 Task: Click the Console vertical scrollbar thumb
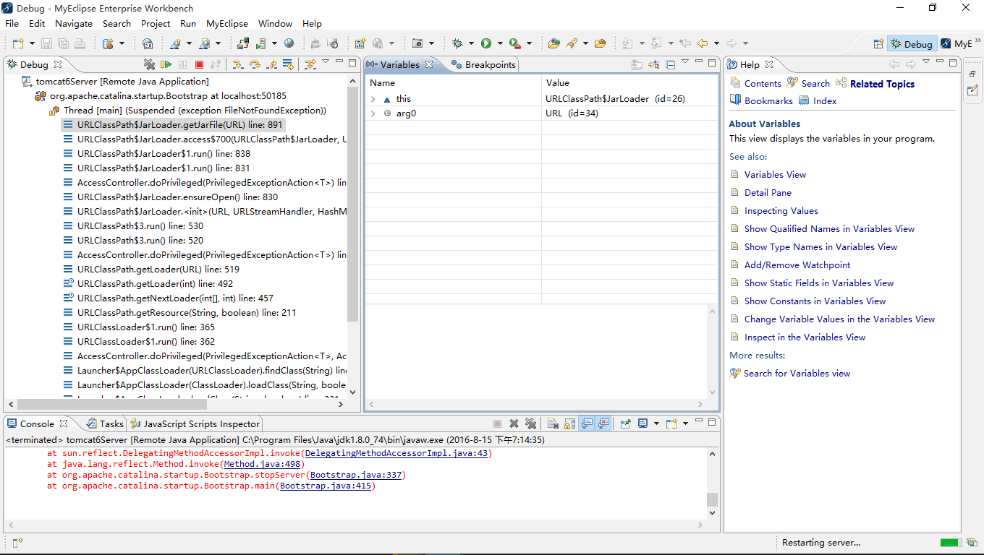coord(712,499)
